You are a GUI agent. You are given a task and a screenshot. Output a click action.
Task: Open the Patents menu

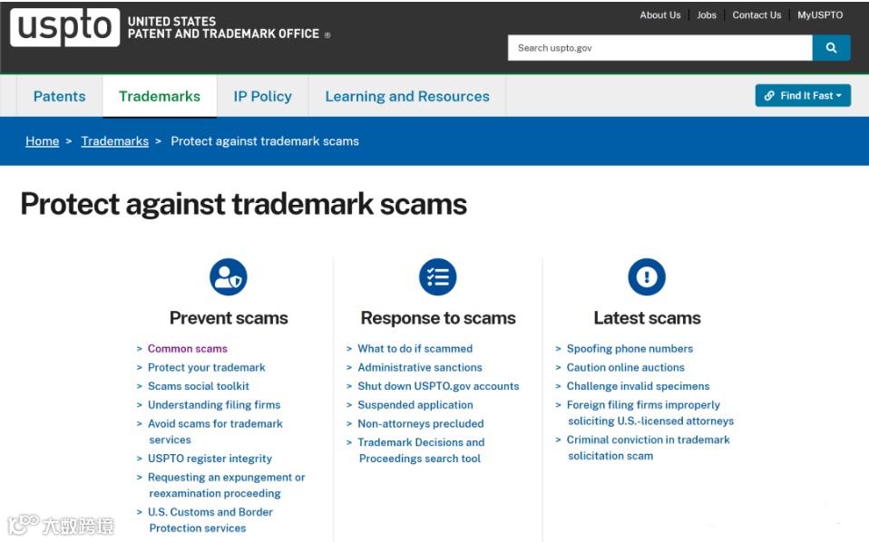[59, 96]
